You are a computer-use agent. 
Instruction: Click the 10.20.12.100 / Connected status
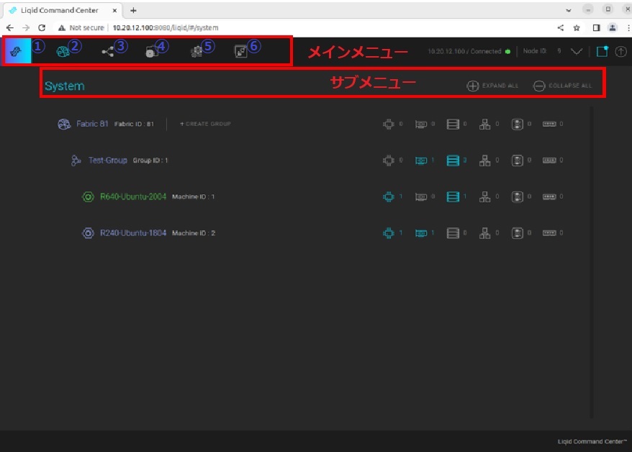469,51
